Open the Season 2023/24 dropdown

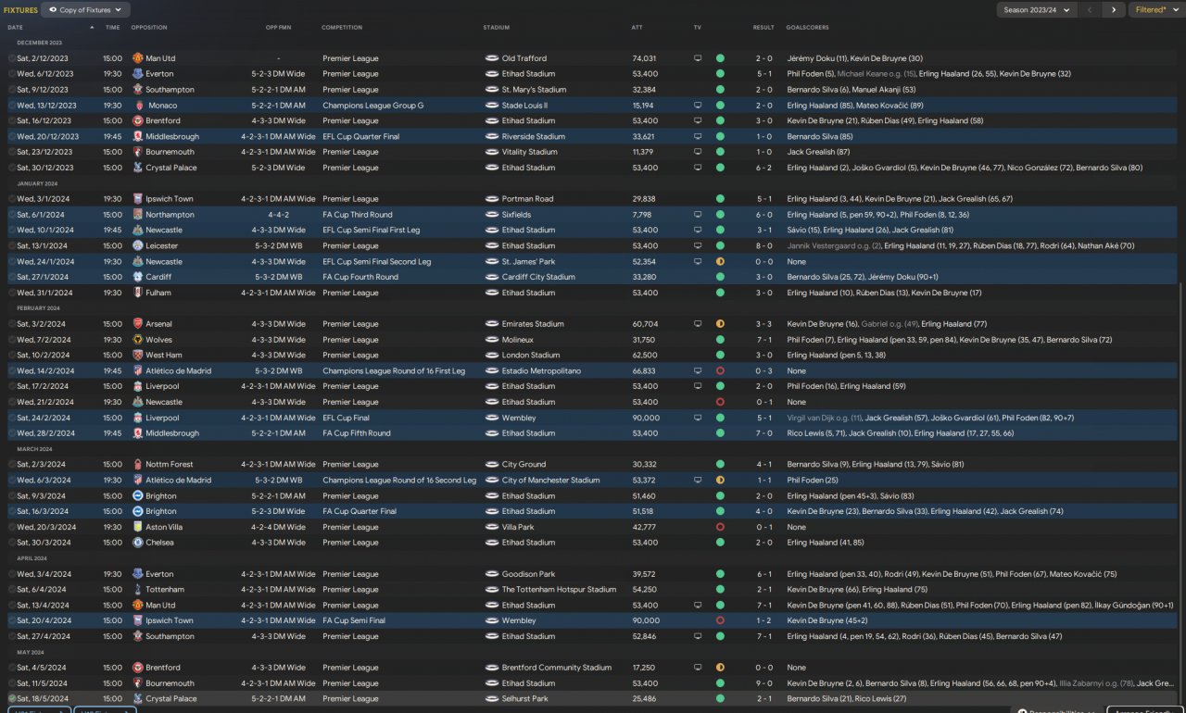click(x=1036, y=10)
